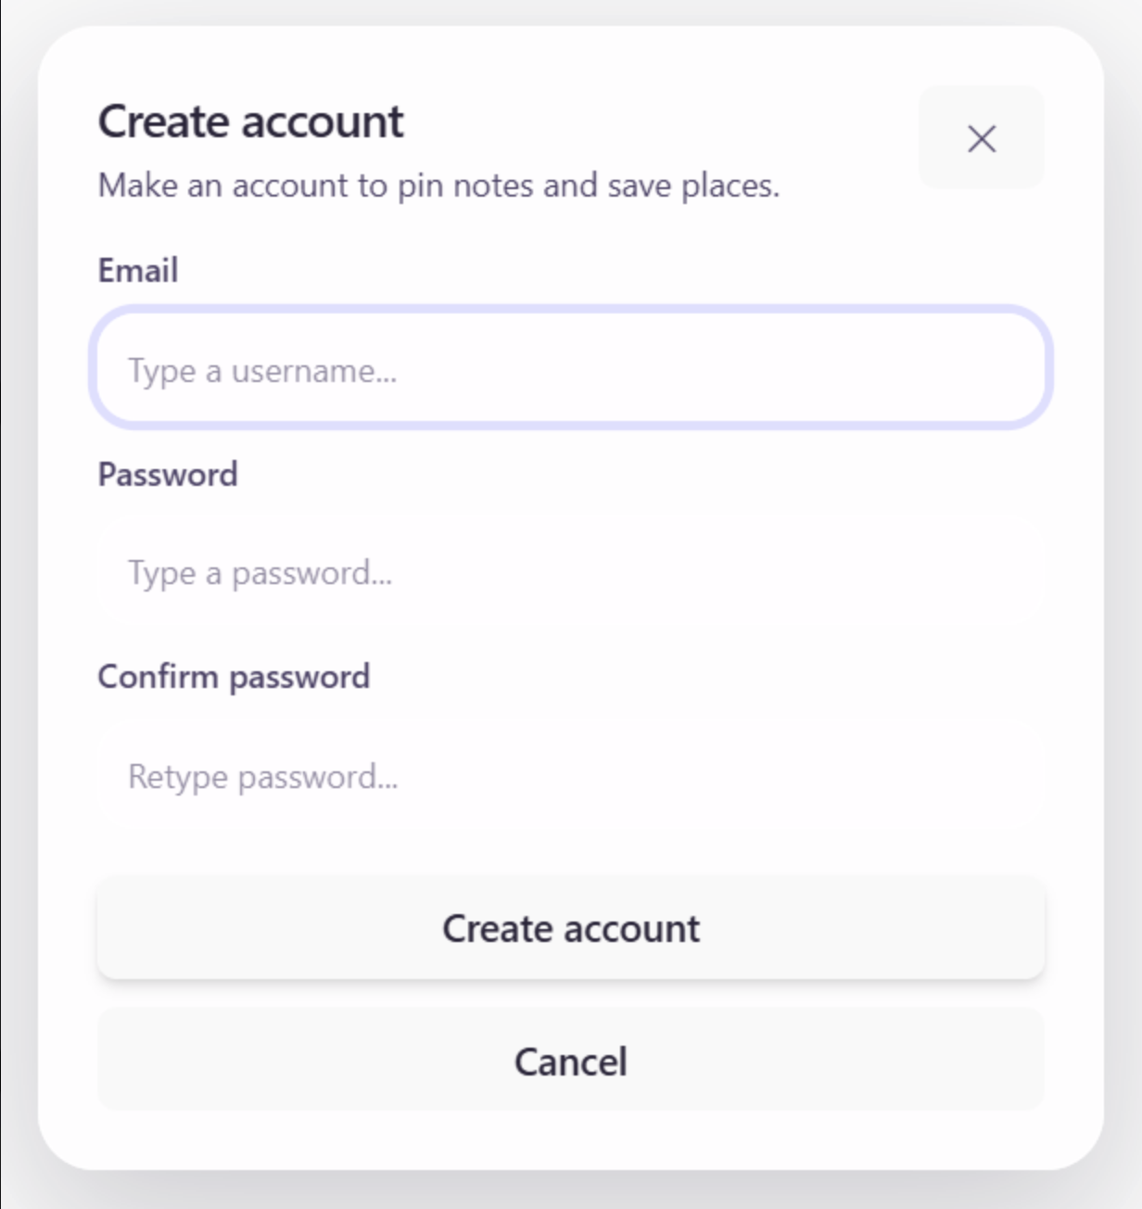1142x1209 pixels.
Task: Click into the Password field
Action: 571,572
